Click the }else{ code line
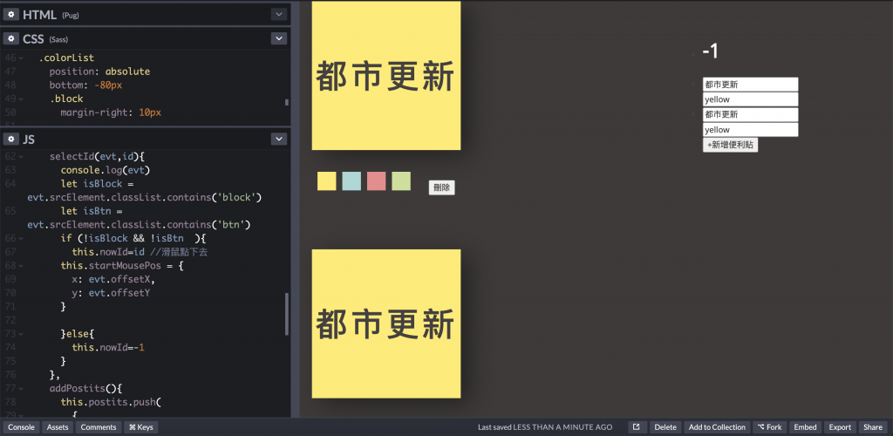Image resolution: width=893 pixels, height=436 pixels. click(x=78, y=334)
